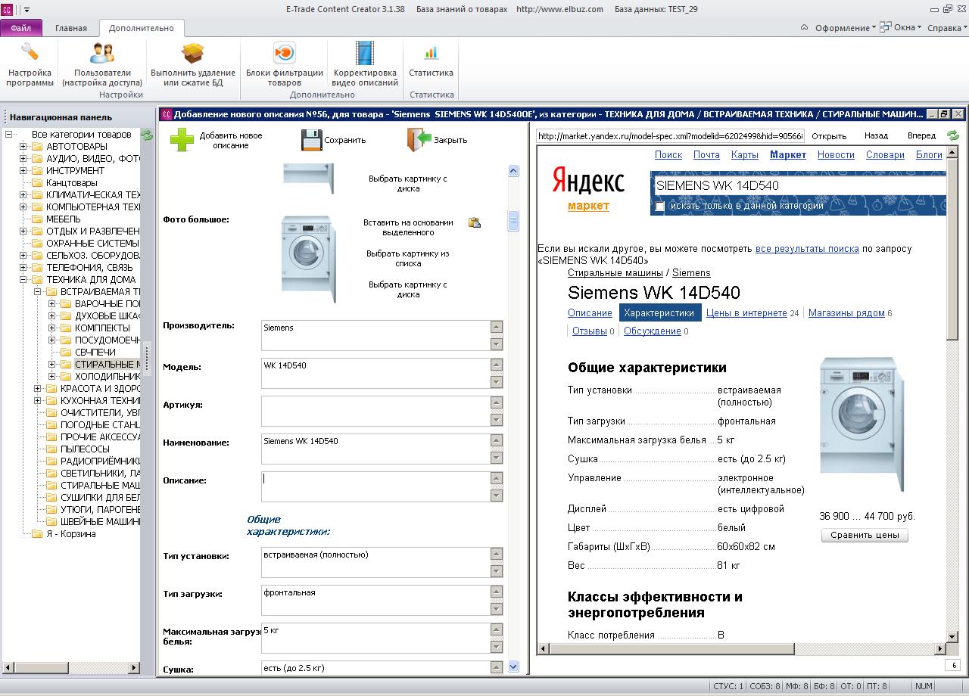The width and height of the screenshot is (969, 696).
Task: Go back with Назад button
Action: click(876, 136)
